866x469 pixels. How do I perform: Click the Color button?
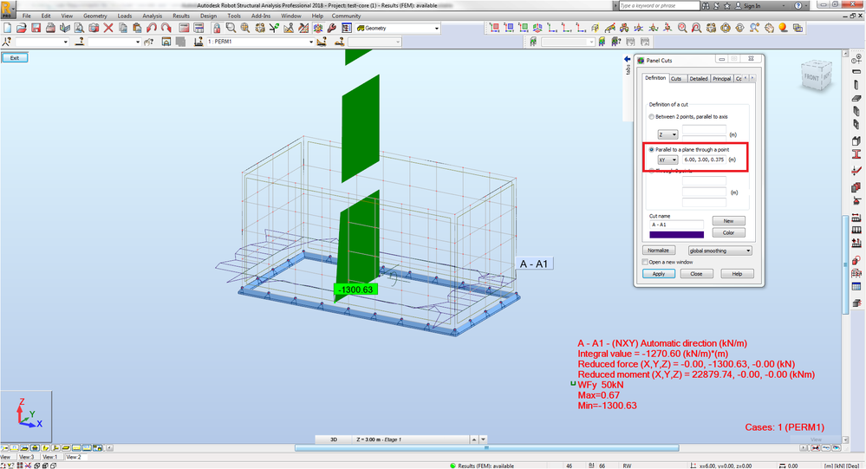(x=728, y=232)
